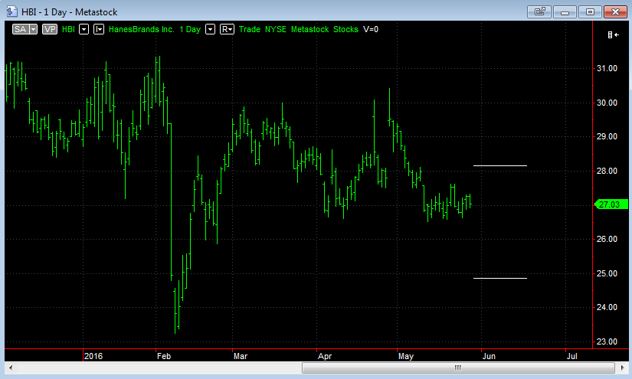Click the horizontal scrollbar thumb
This screenshot has height=379, width=632.
[458, 368]
